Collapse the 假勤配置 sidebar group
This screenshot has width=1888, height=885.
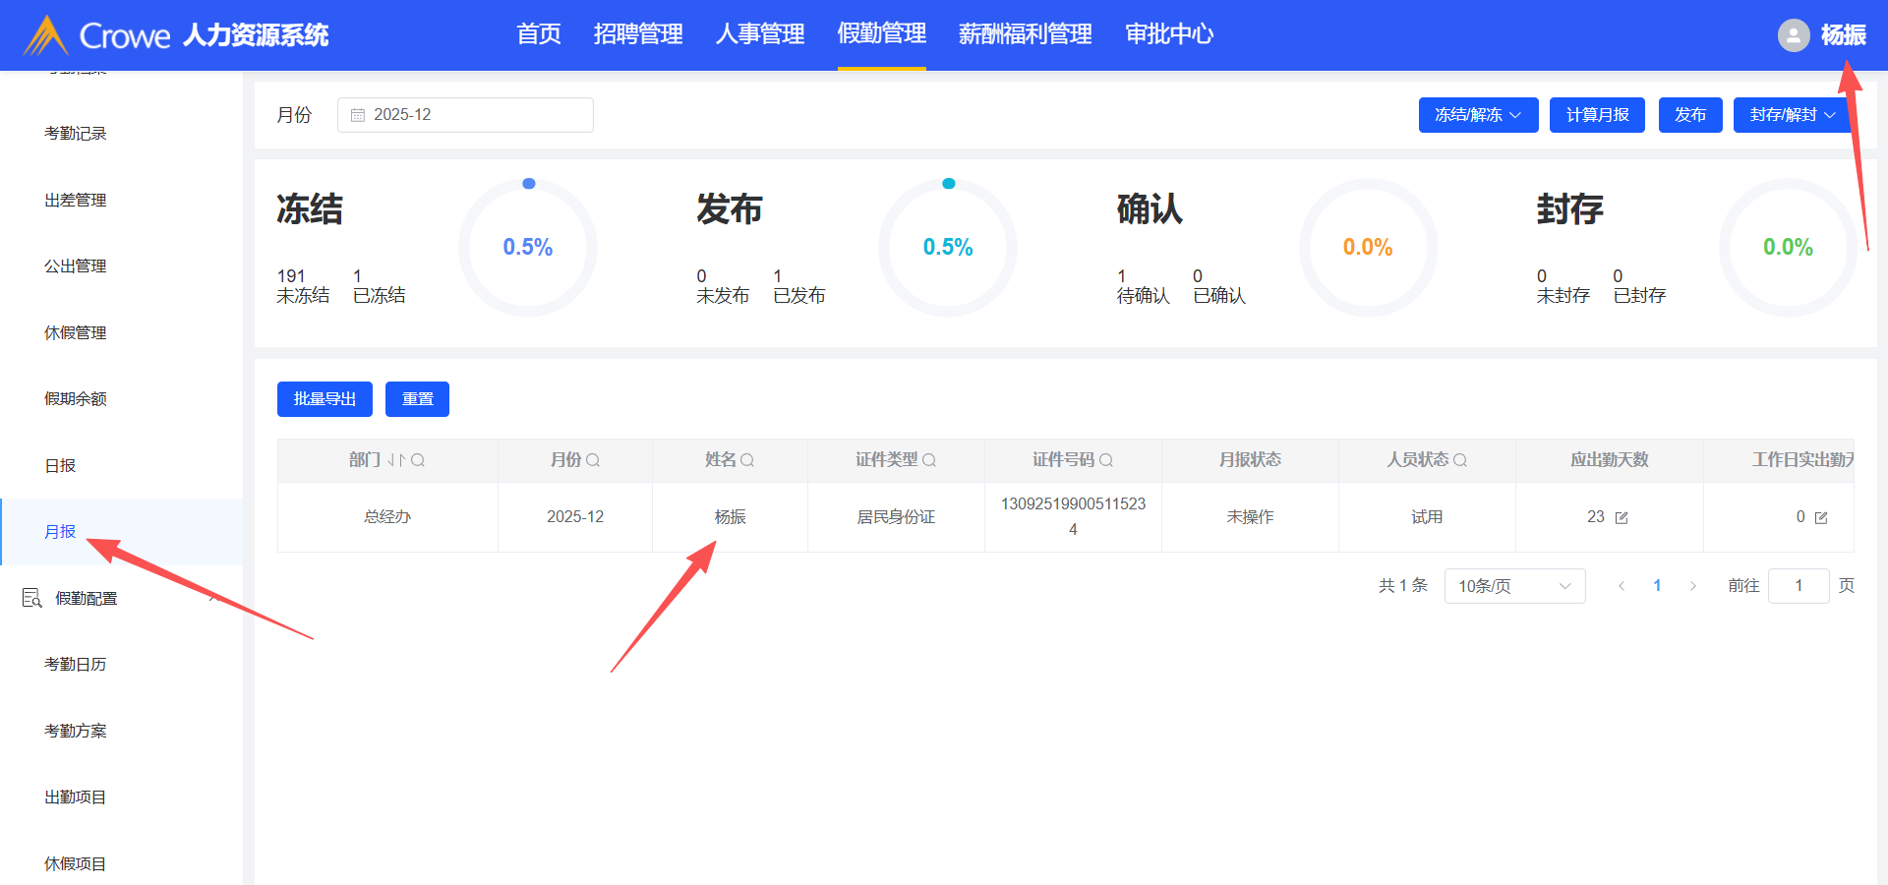pos(212,598)
